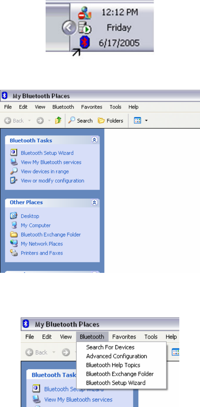Screen dimensions: 200x407
Task: Click Desktop icon in Other Places
Action: click(14, 216)
